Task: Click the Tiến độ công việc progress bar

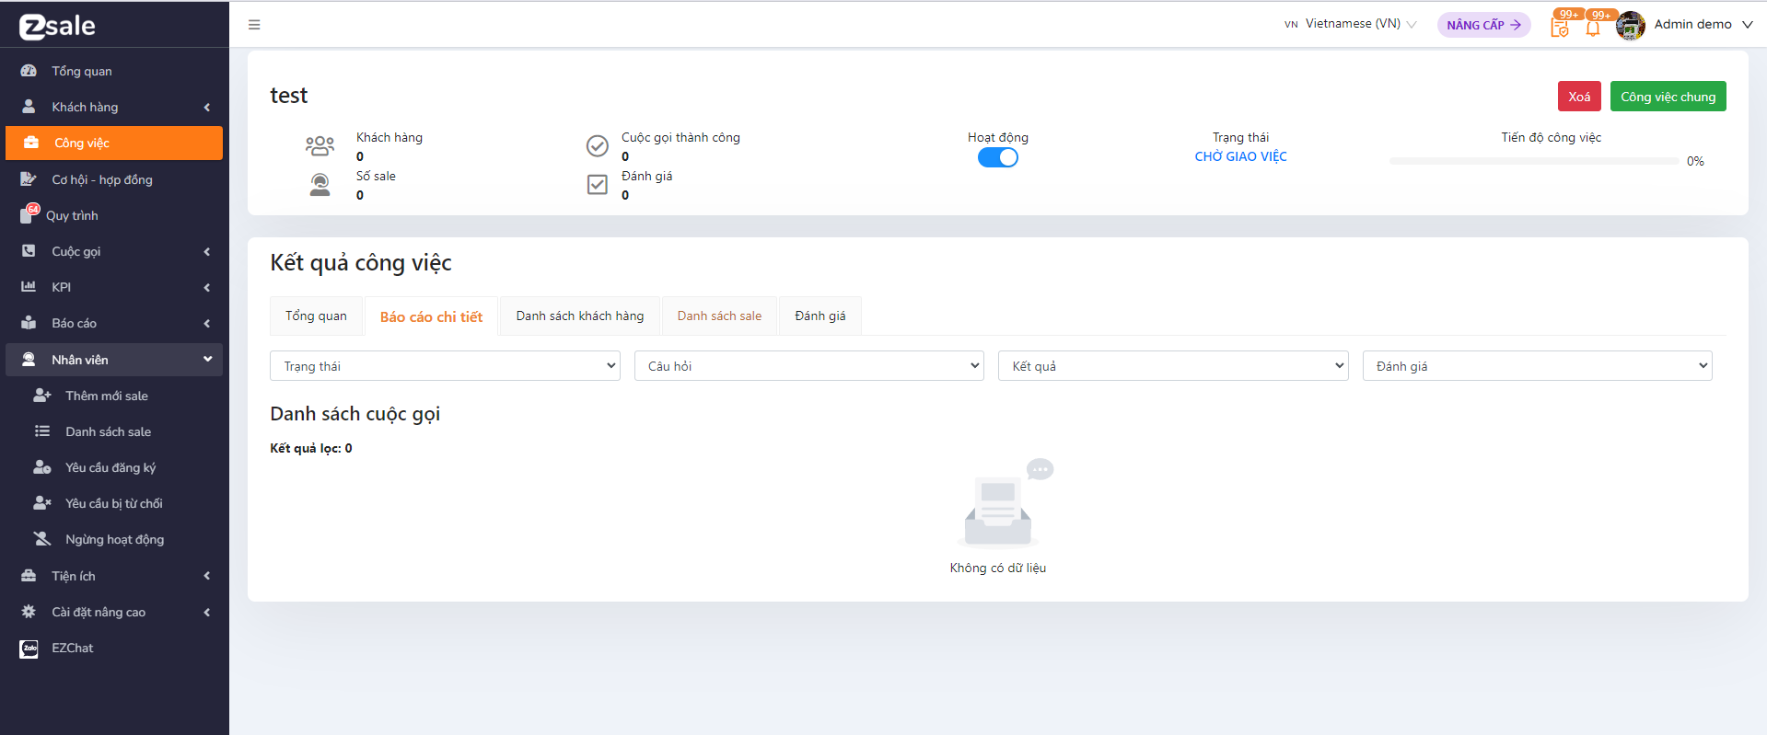Action: click(1534, 161)
